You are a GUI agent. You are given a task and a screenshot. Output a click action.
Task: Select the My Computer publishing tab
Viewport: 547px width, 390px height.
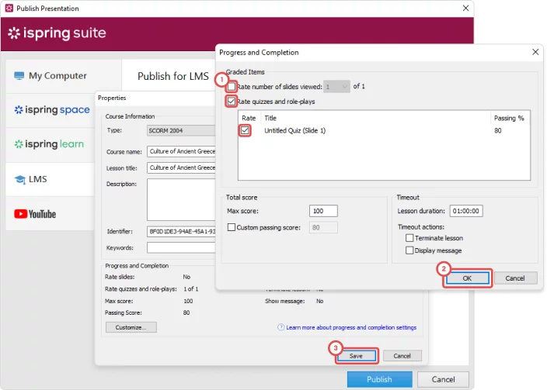click(x=64, y=76)
